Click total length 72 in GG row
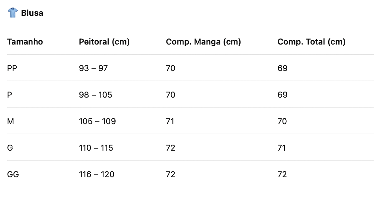 pos(282,174)
